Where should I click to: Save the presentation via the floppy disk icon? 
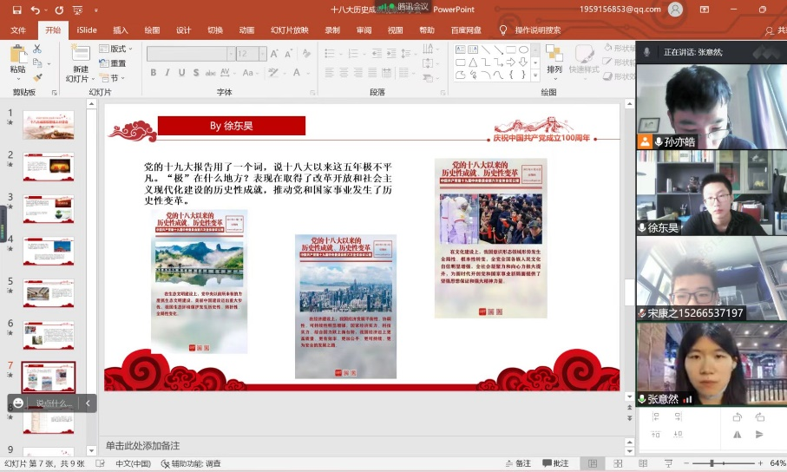click(x=16, y=10)
